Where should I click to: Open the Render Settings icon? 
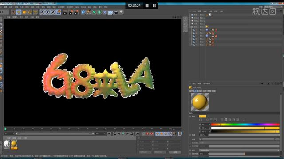tap(76, 12)
